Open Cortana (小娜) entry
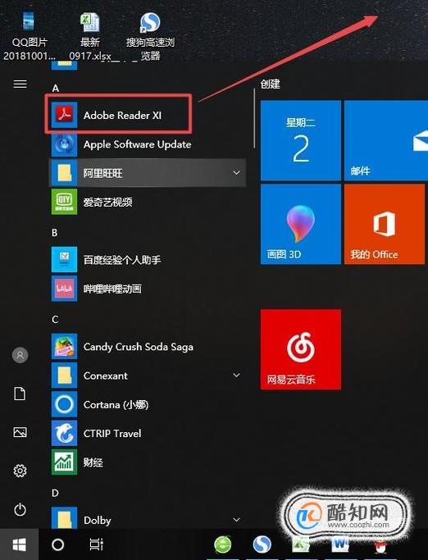 (147, 404)
